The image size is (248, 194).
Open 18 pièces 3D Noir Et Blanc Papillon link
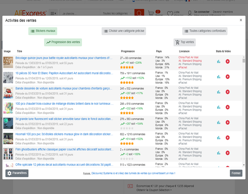pyautogui.click(x=64, y=73)
